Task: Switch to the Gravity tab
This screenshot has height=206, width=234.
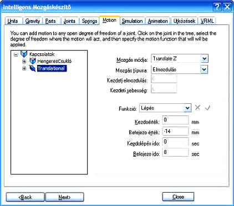Action: coord(33,21)
